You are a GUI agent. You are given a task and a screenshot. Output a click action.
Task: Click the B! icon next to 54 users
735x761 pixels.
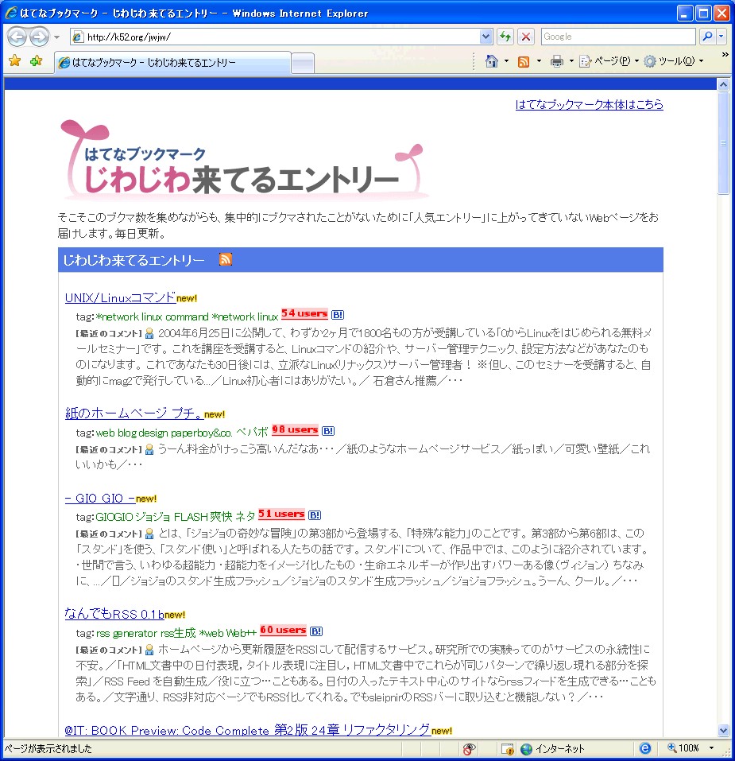[x=338, y=314]
